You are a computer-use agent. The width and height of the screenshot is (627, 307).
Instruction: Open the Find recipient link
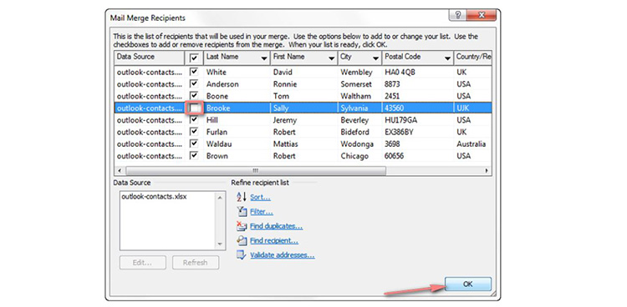click(274, 241)
